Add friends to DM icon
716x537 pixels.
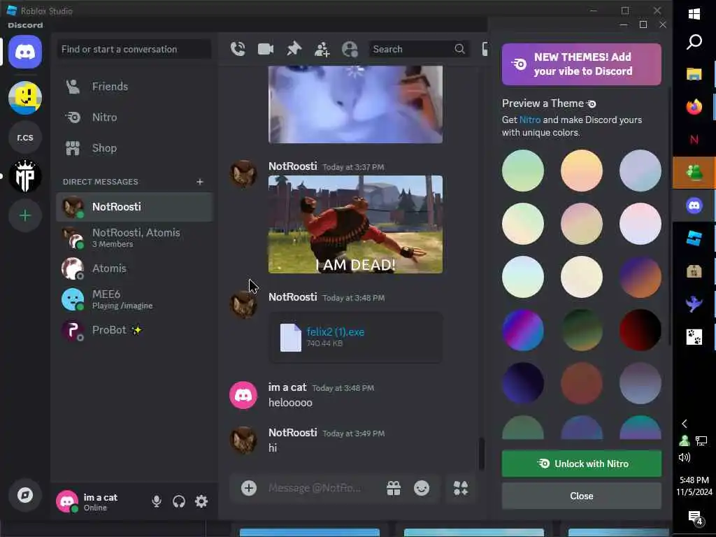point(322,49)
